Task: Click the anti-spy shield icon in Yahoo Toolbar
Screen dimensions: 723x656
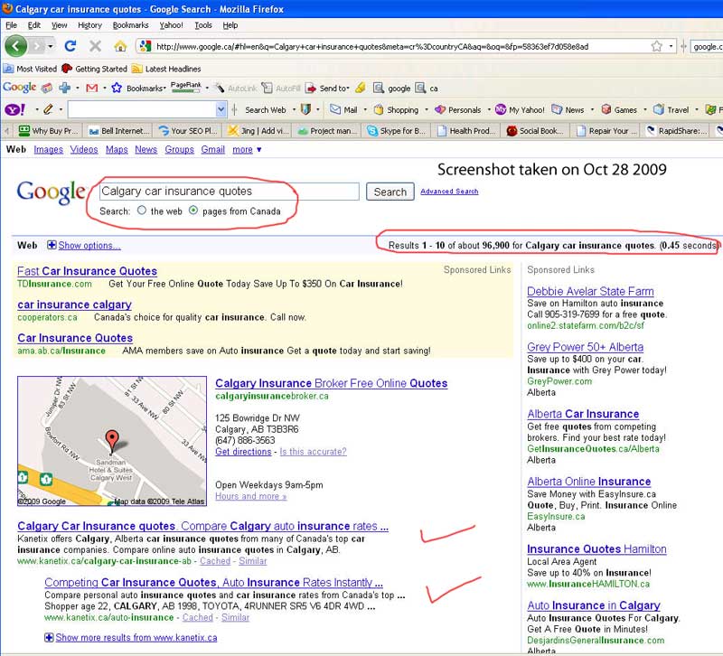Action: point(305,109)
